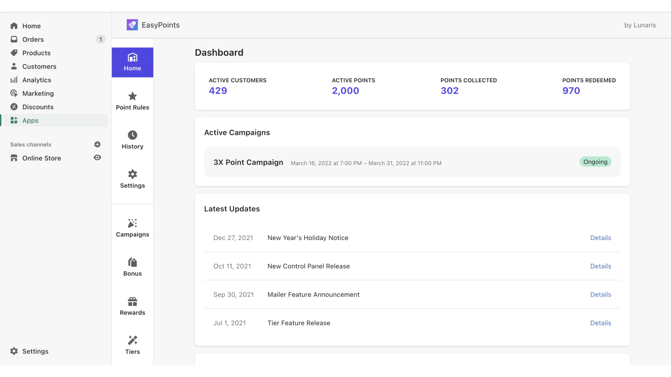671x377 pixels.
Task: Navigate to Discounts in the sidebar
Action: 38,107
